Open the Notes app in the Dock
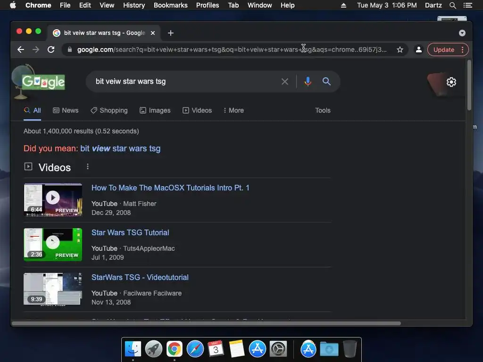This screenshot has height=362, width=483. 237,349
